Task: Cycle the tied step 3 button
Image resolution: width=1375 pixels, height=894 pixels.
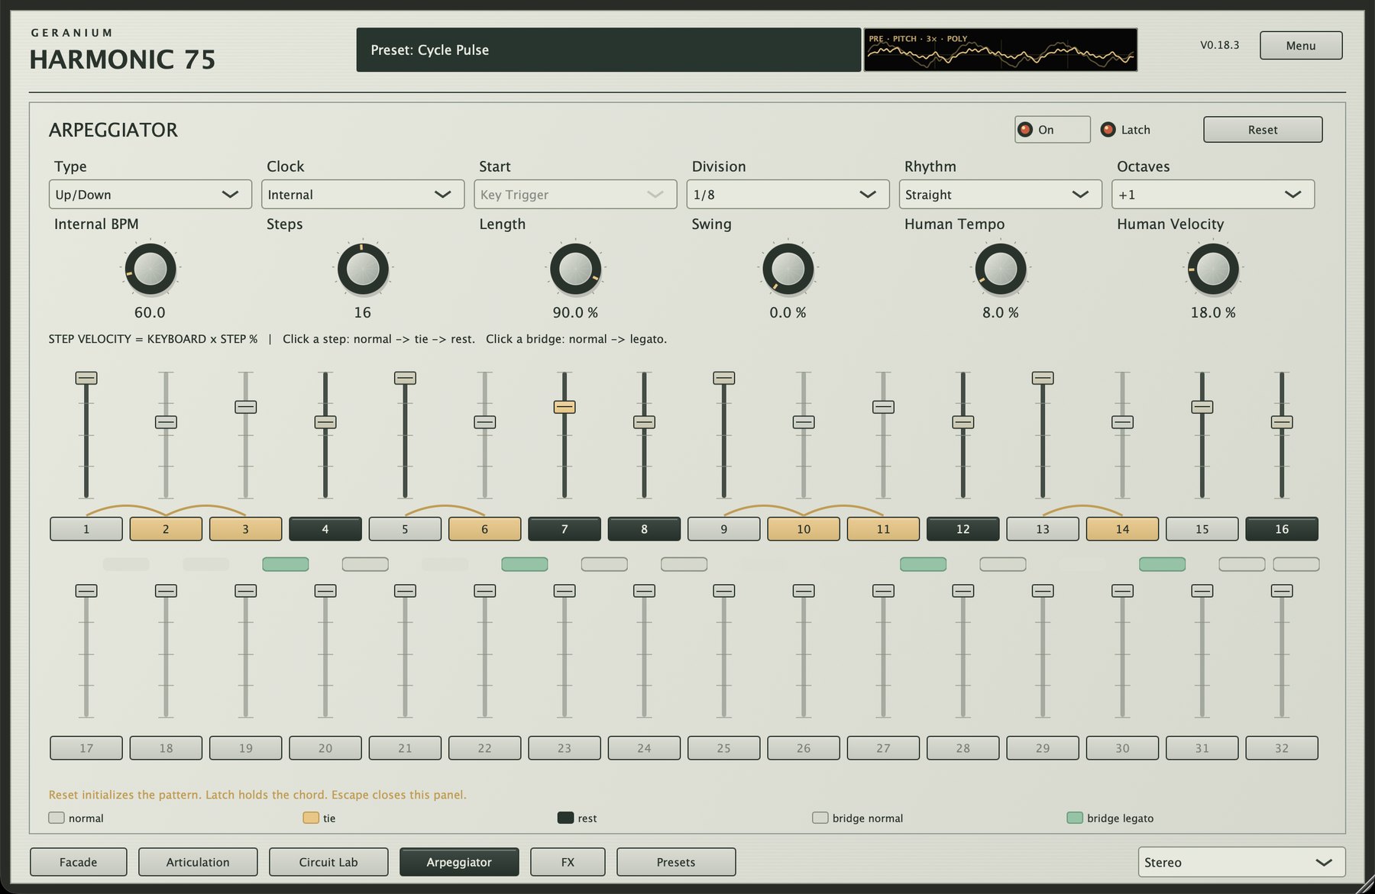Action: point(245,529)
